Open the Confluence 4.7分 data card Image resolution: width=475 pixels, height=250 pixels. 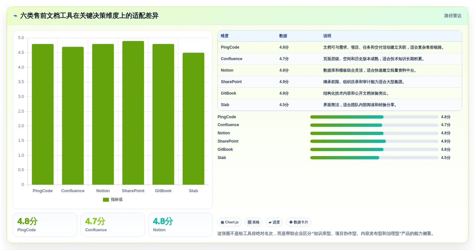coord(113,225)
